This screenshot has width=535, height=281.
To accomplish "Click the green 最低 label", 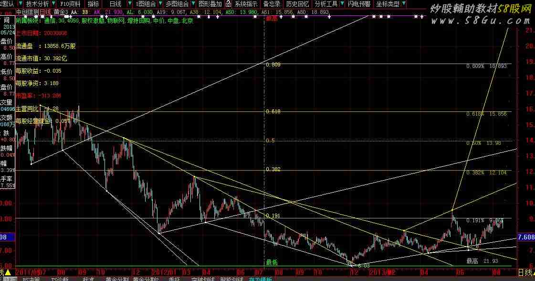I will (272, 262).
